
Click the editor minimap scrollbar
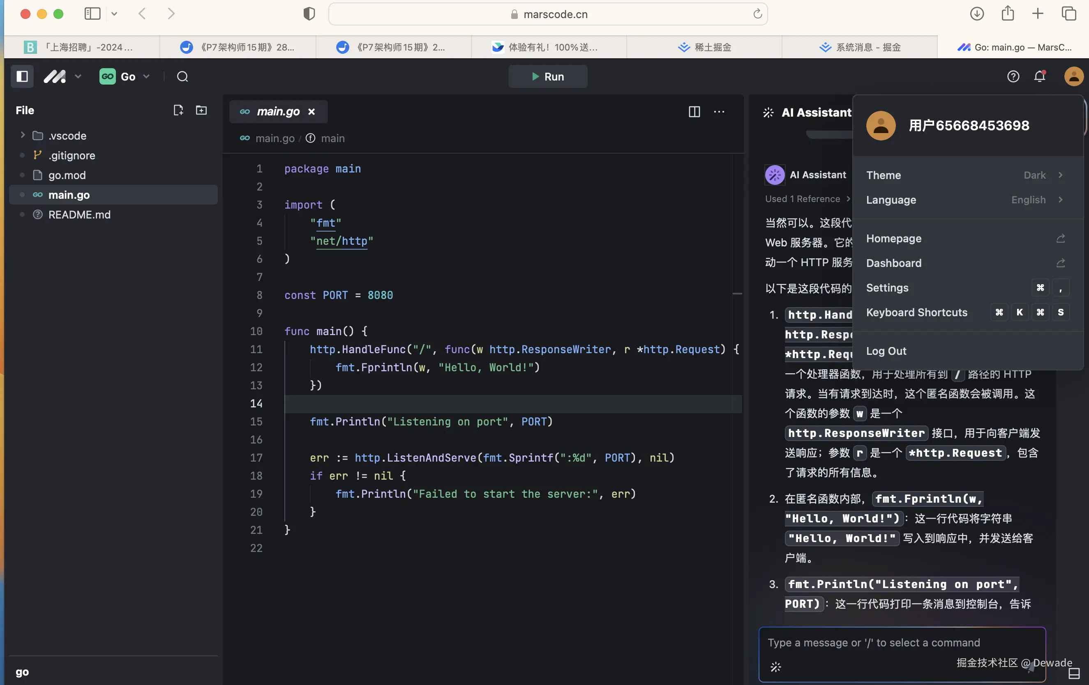[x=737, y=294]
